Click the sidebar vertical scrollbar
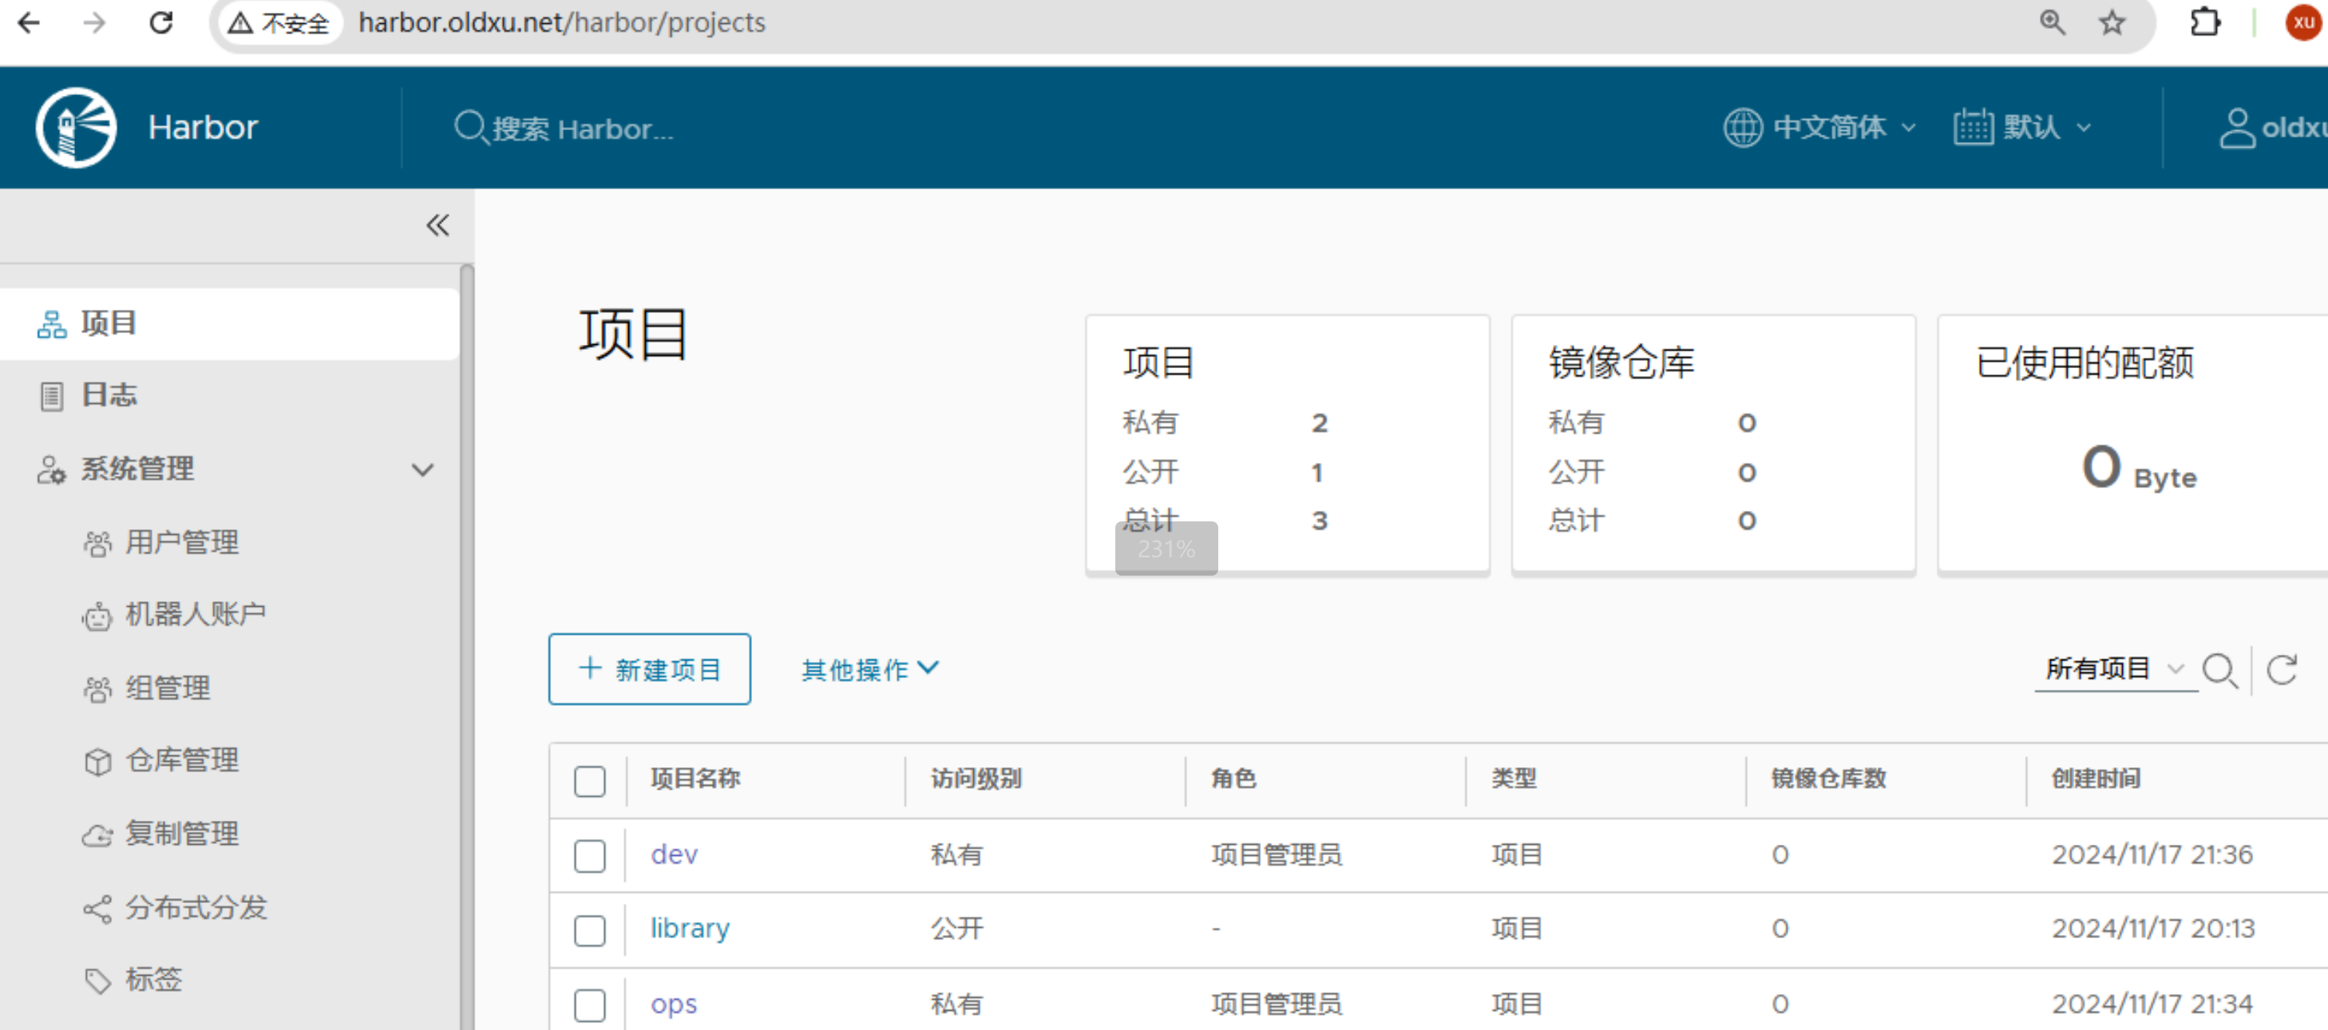 466,632
